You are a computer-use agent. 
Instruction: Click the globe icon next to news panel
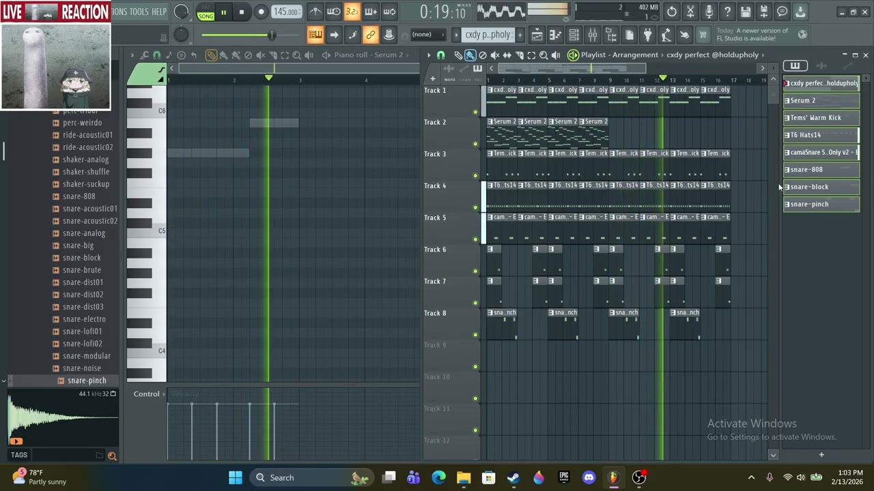[803, 34]
